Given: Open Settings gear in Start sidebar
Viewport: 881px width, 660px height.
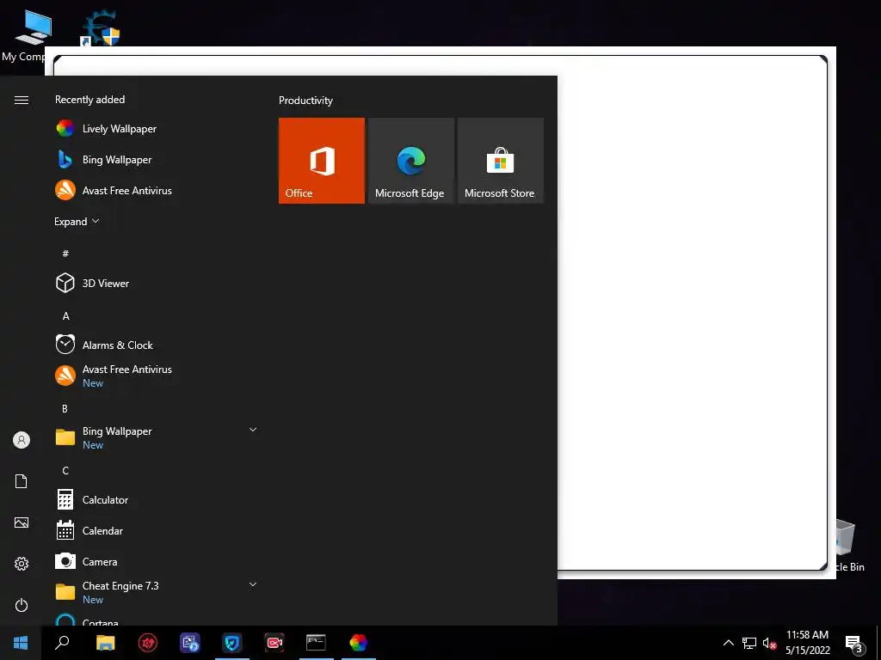Looking at the screenshot, I should click(22, 564).
